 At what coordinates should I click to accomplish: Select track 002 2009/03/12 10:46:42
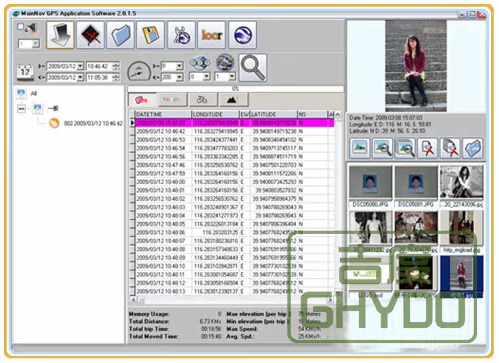pyautogui.click(x=93, y=124)
